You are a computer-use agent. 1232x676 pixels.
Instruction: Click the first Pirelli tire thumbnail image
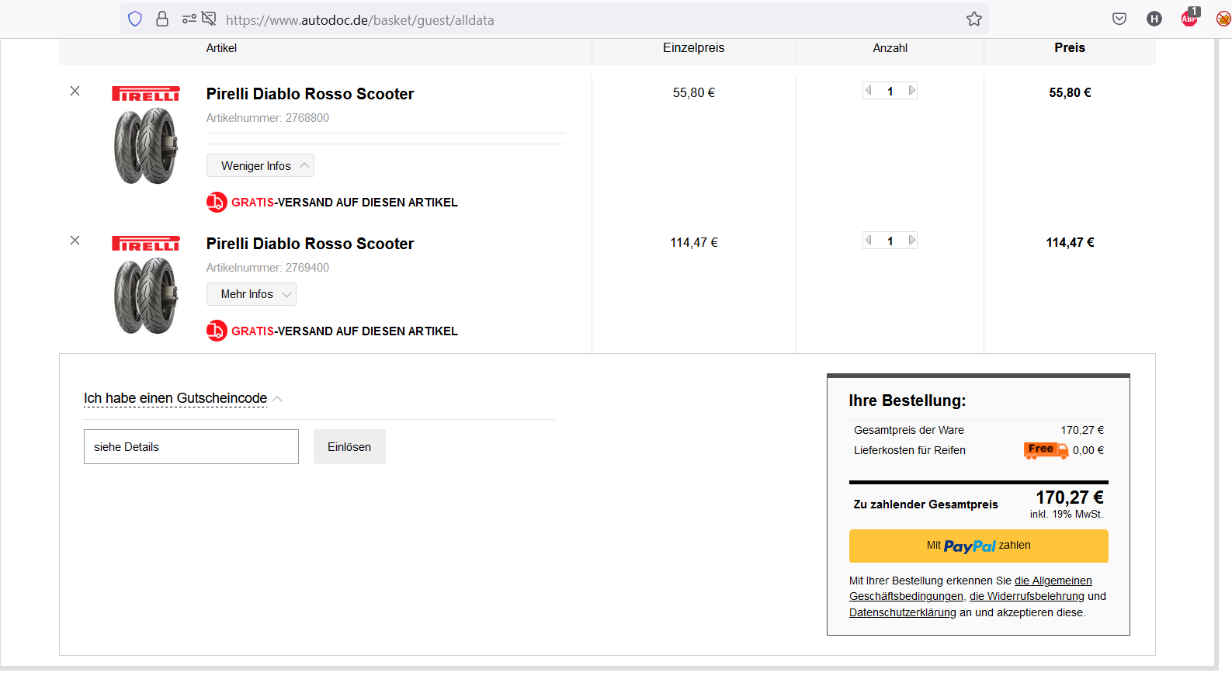146,145
